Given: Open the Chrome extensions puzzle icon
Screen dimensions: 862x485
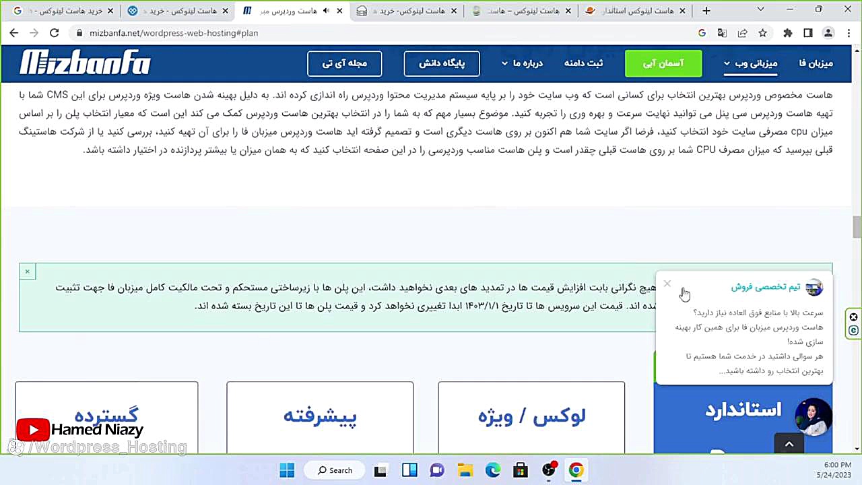Looking at the screenshot, I should (788, 33).
